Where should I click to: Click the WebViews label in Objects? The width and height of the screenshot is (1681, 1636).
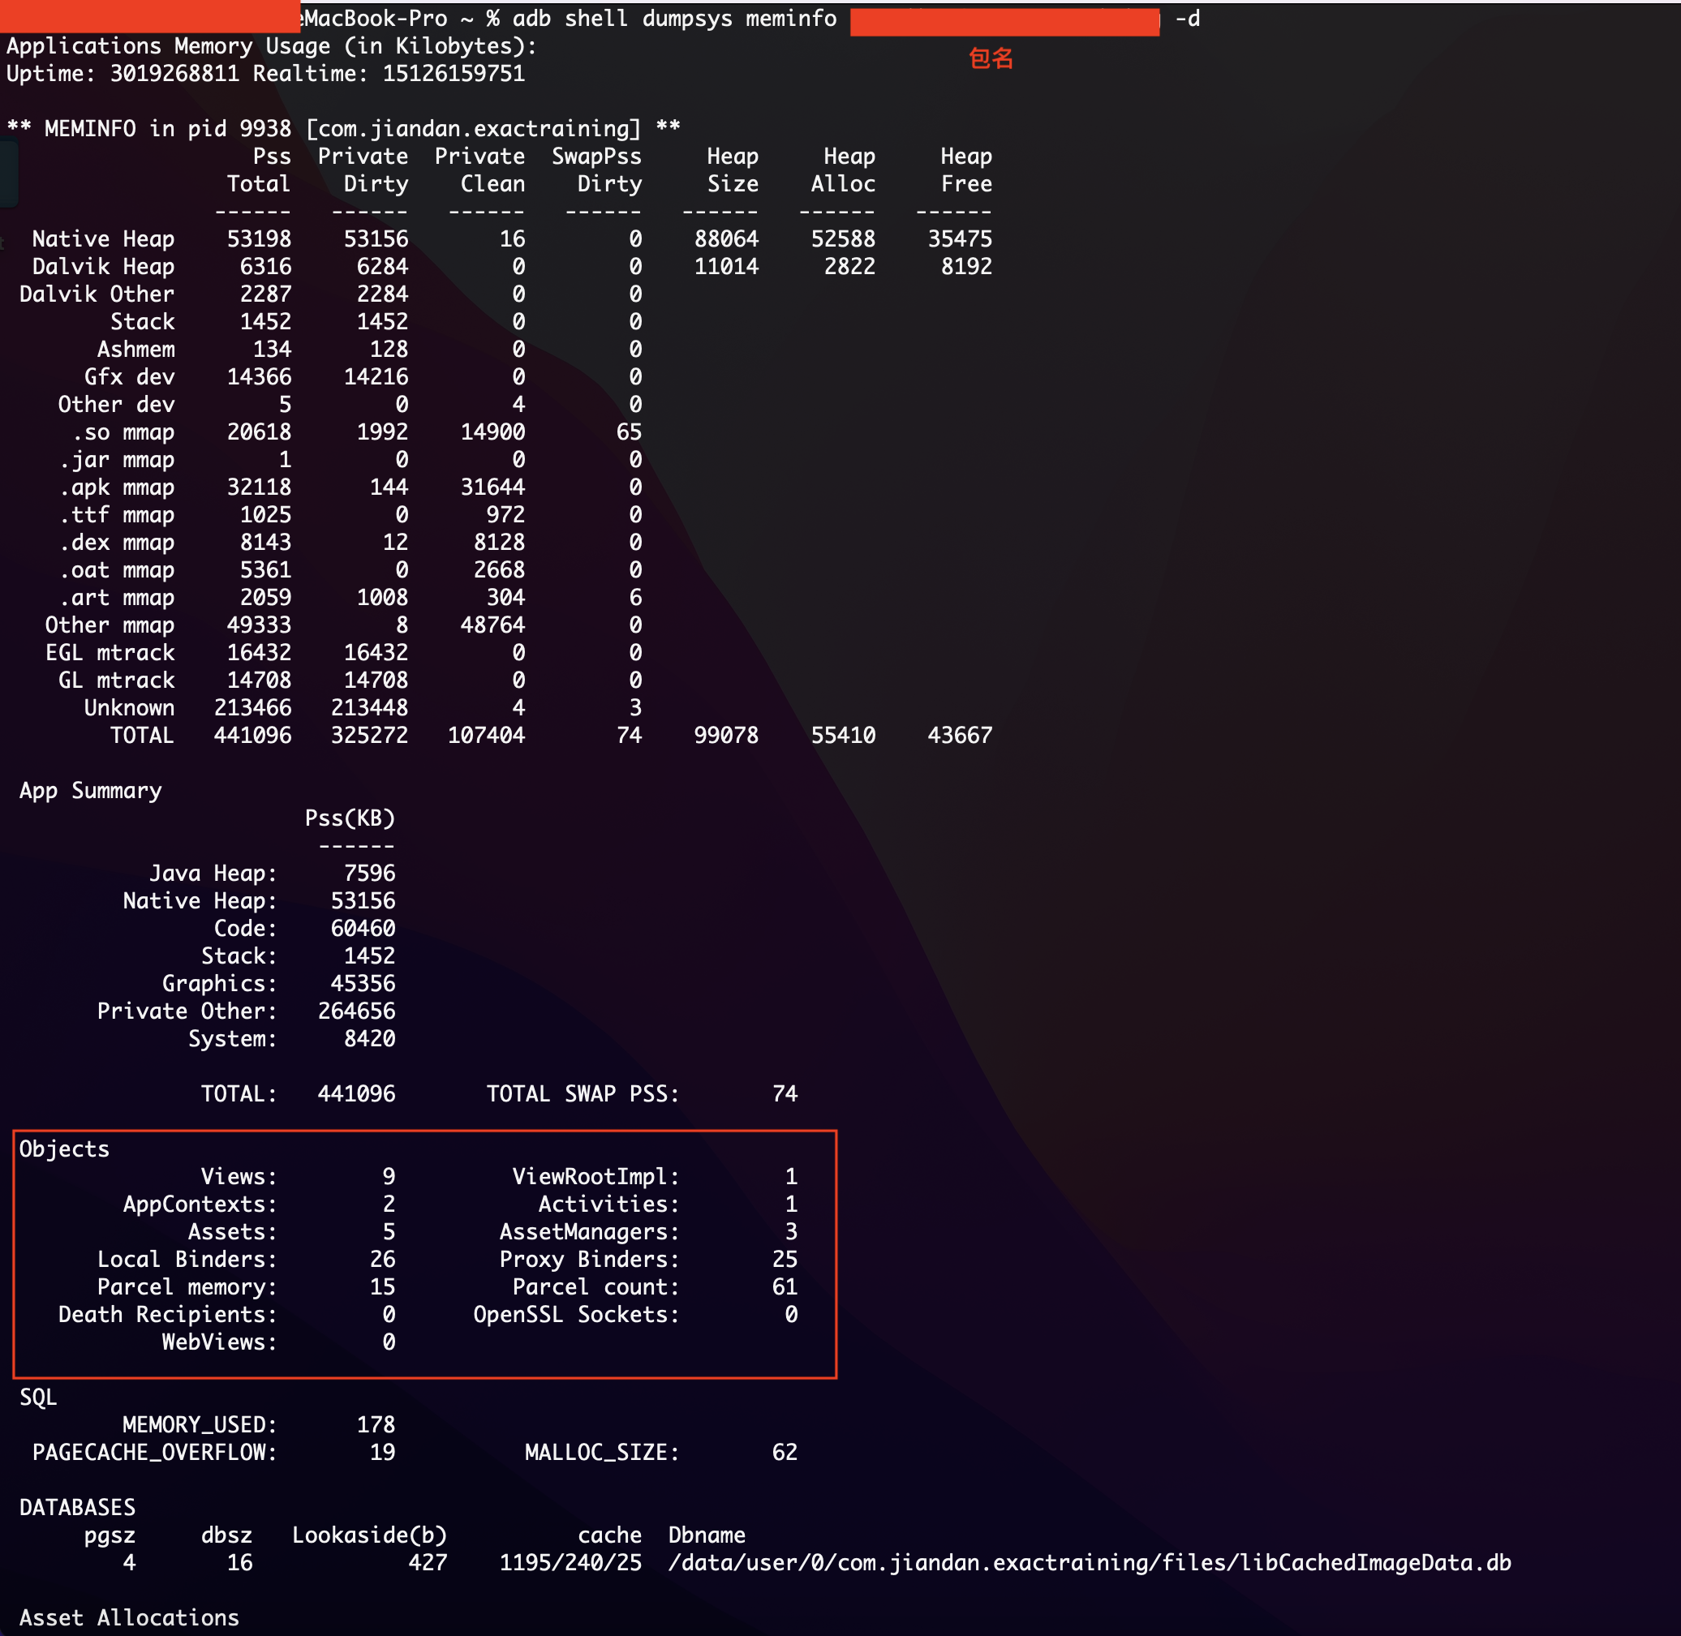[x=219, y=1342]
